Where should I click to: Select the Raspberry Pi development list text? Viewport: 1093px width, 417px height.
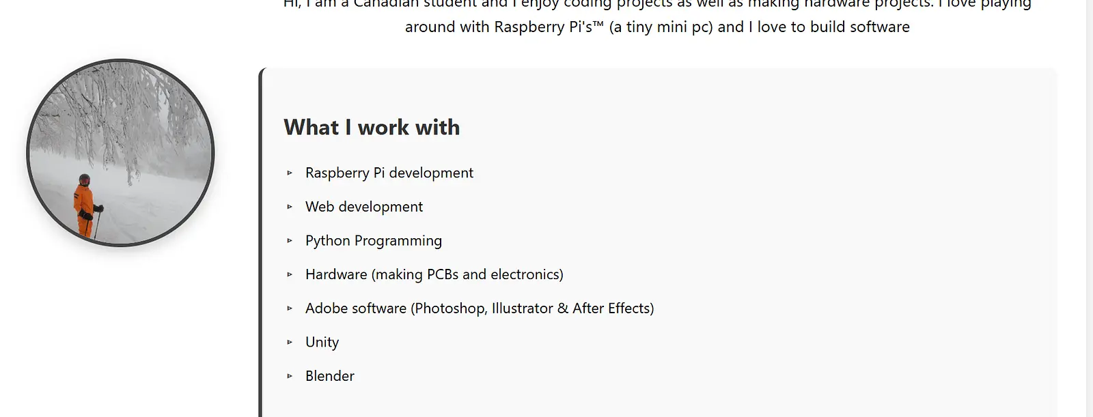389,173
